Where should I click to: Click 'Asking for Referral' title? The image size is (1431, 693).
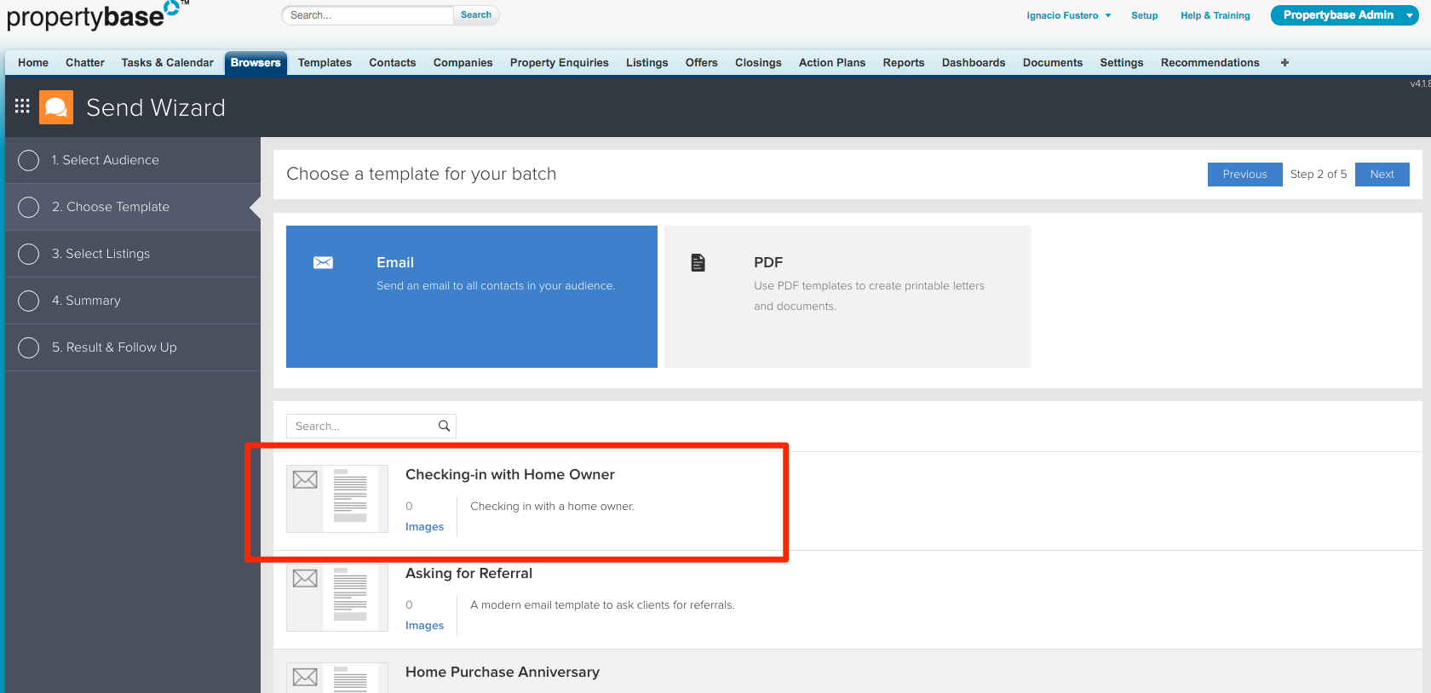pyautogui.click(x=469, y=573)
